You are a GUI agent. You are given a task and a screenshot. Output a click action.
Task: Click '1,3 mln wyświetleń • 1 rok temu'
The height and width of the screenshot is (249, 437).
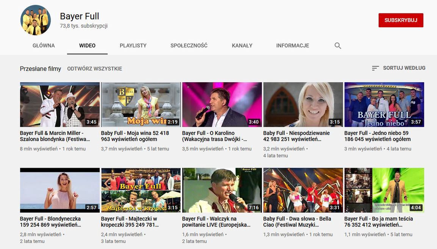(x=298, y=235)
